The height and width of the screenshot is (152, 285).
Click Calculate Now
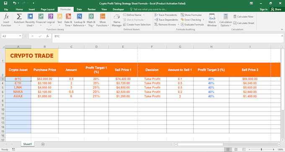coord(243,16)
